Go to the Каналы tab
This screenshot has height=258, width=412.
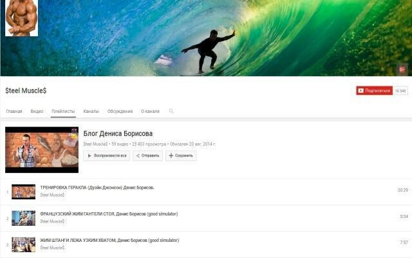click(91, 111)
